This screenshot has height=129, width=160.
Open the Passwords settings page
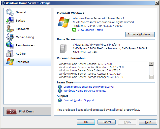point(22,29)
